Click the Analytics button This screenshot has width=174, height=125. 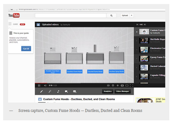click(x=108, y=91)
